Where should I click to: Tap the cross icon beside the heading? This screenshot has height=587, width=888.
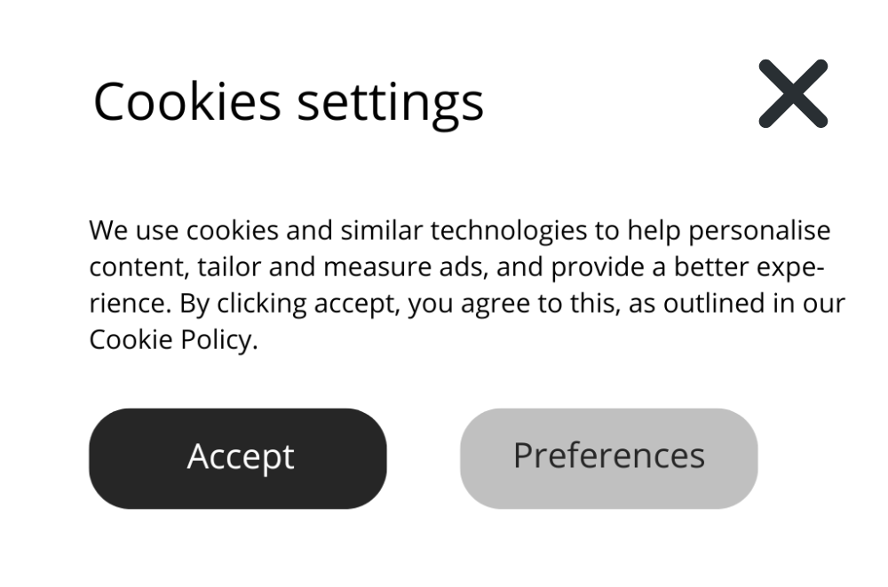point(793,93)
